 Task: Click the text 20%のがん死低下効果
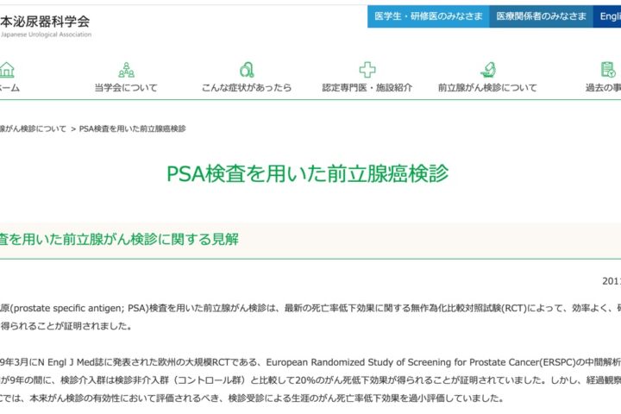338,380
